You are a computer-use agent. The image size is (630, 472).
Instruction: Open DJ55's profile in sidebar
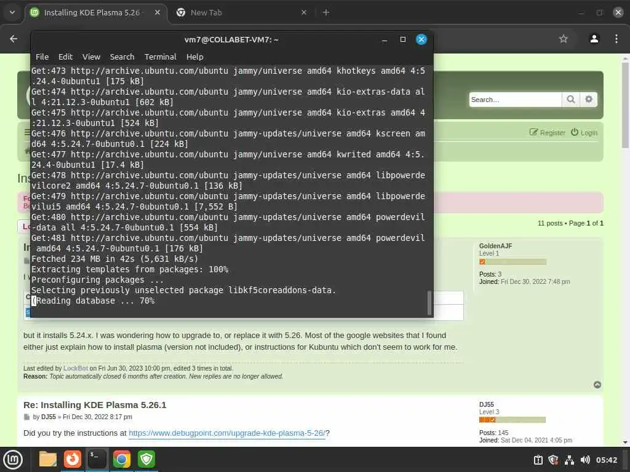(486, 404)
